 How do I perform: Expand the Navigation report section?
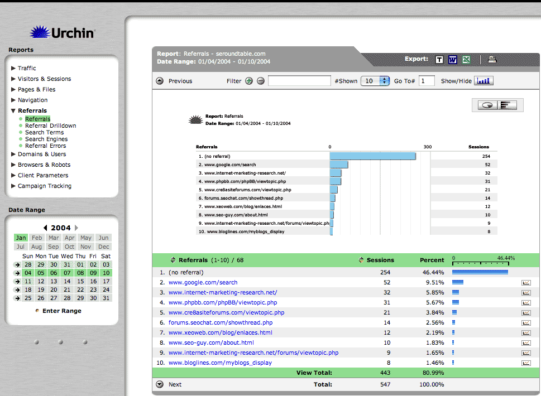coord(13,100)
